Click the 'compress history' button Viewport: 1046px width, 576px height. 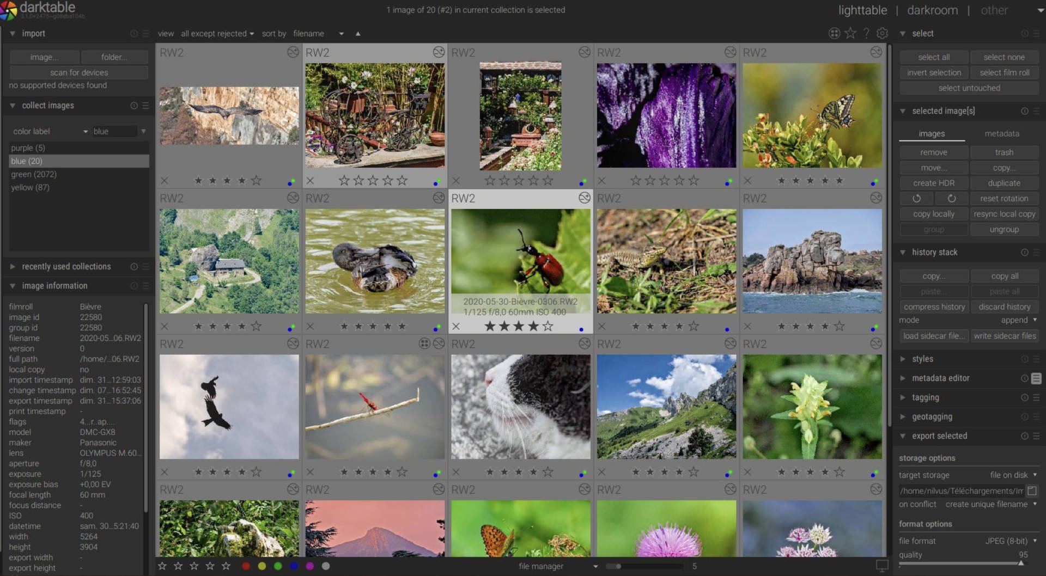(x=934, y=307)
